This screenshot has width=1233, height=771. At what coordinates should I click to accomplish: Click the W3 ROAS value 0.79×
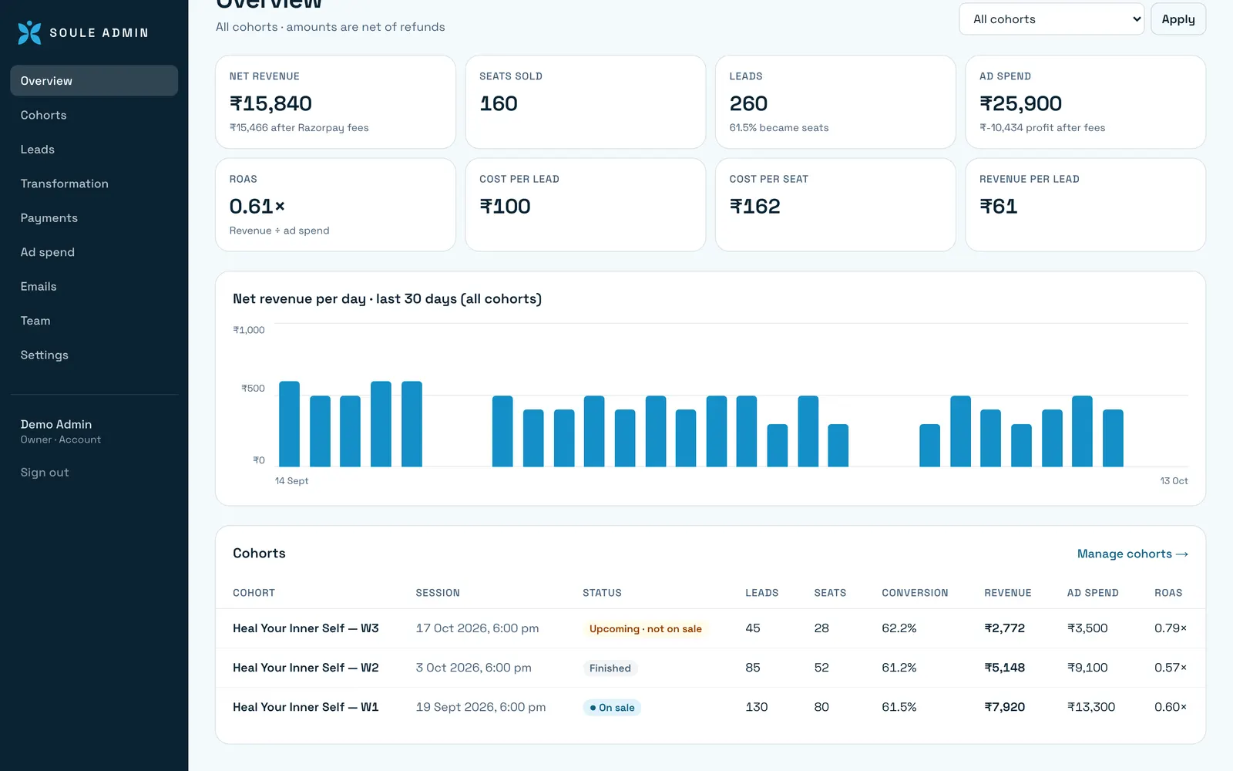(1171, 628)
